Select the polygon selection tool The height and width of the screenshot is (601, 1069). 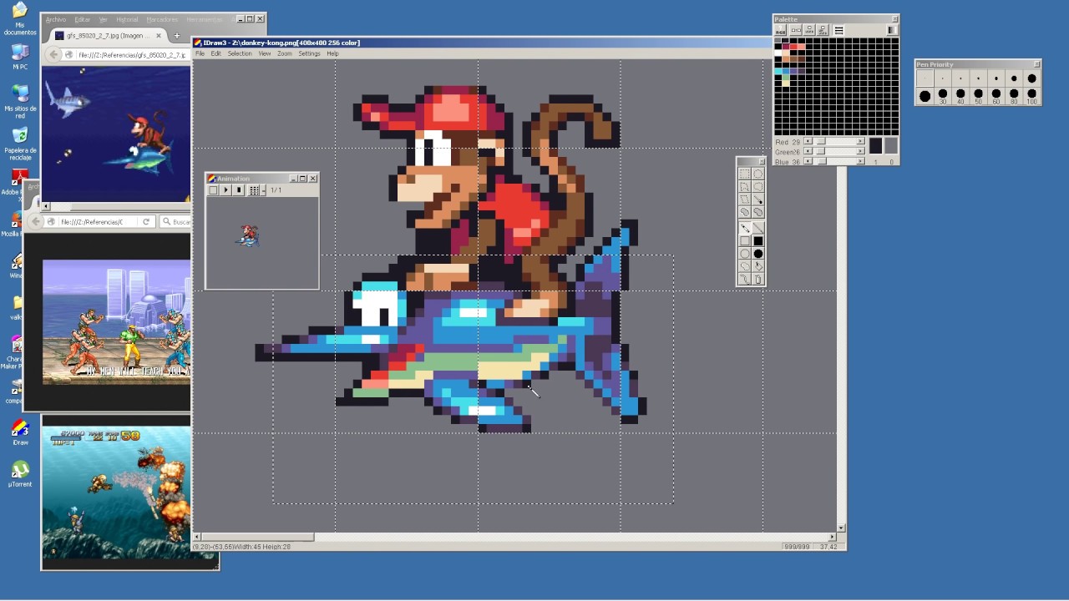(x=745, y=186)
